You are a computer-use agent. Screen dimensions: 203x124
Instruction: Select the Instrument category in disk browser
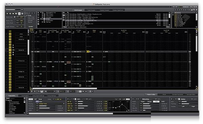point(31,19)
